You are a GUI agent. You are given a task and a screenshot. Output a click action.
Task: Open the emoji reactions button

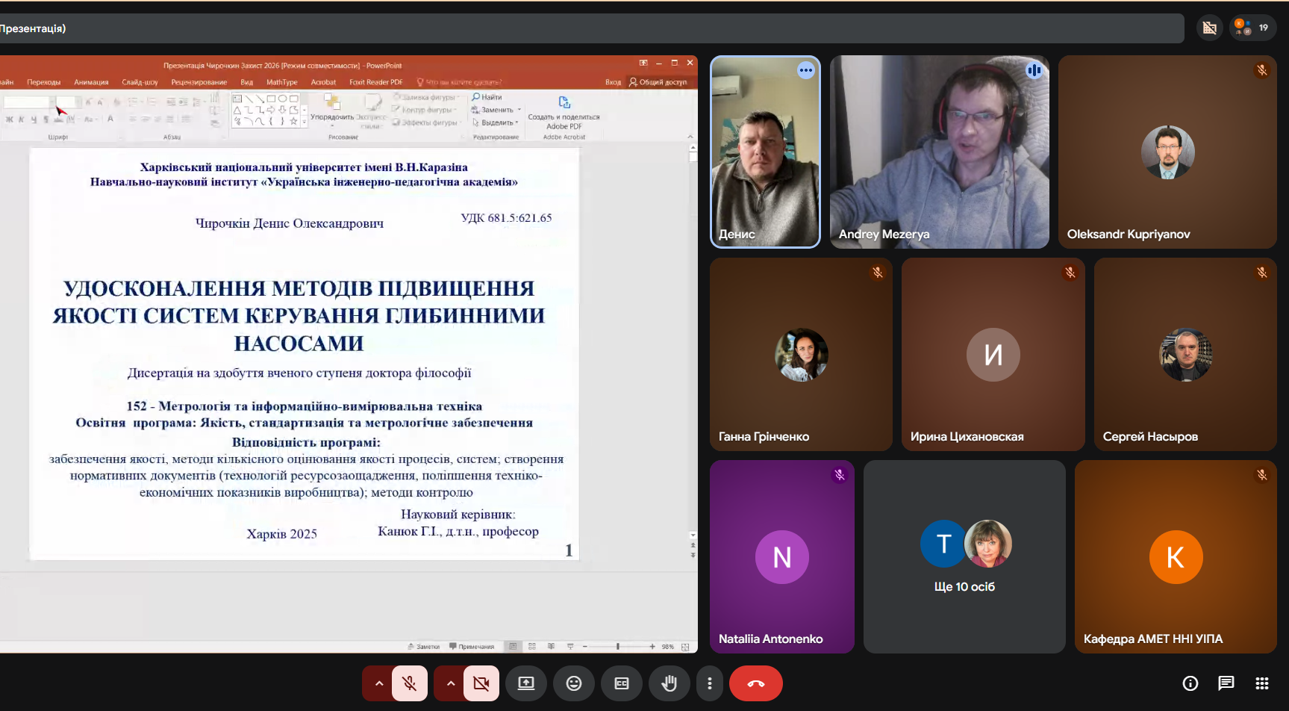(574, 683)
